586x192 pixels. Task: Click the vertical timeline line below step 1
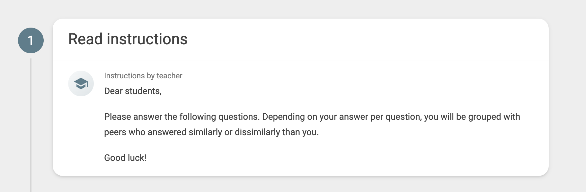[x=31, y=125]
